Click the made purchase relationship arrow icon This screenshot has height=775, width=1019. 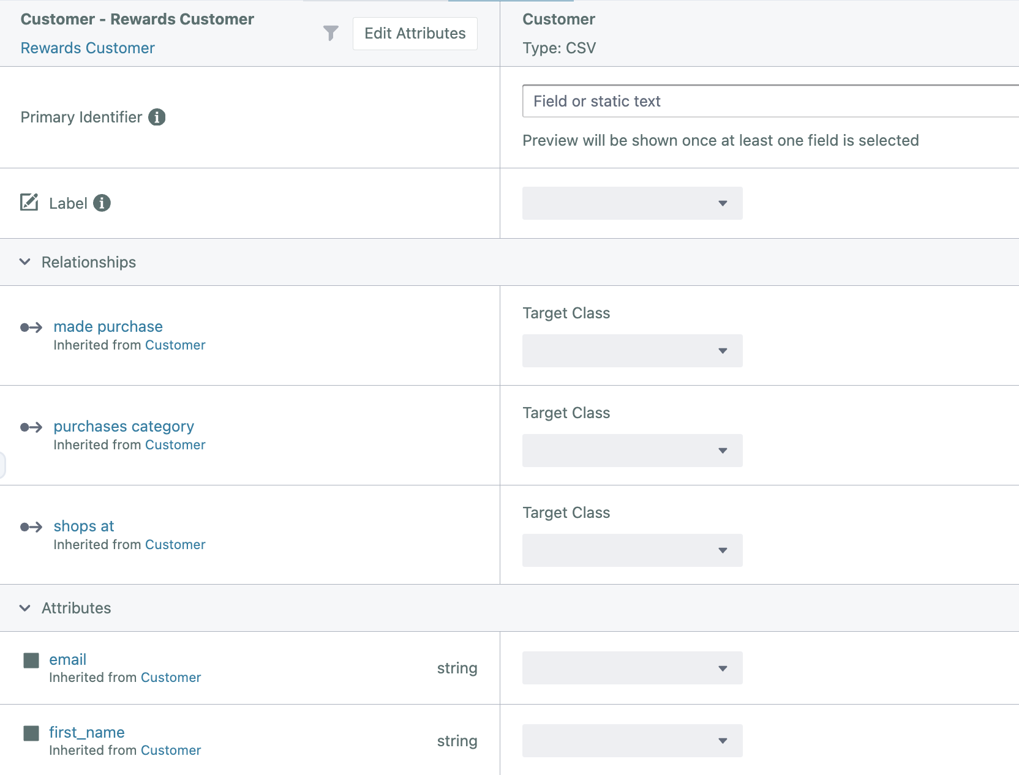click(31, 328)
